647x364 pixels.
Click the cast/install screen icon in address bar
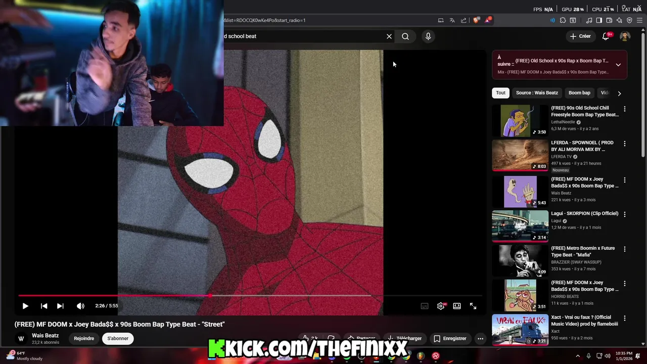coord(441,20)
